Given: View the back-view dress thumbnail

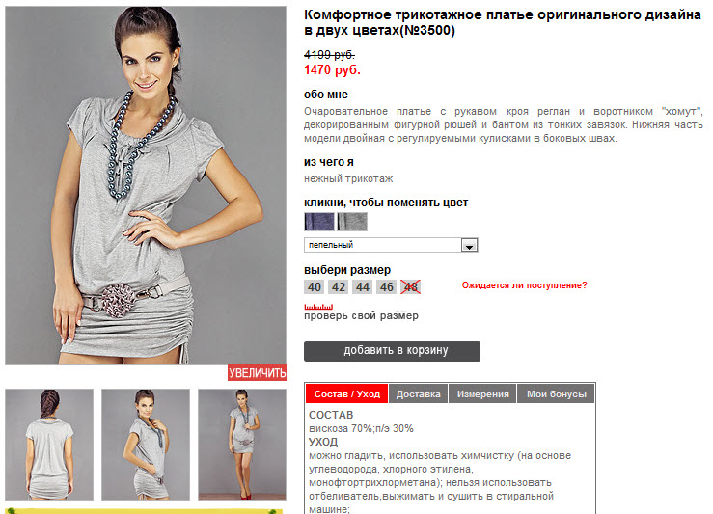Looking at the screenshot, I should pos(49,445).
